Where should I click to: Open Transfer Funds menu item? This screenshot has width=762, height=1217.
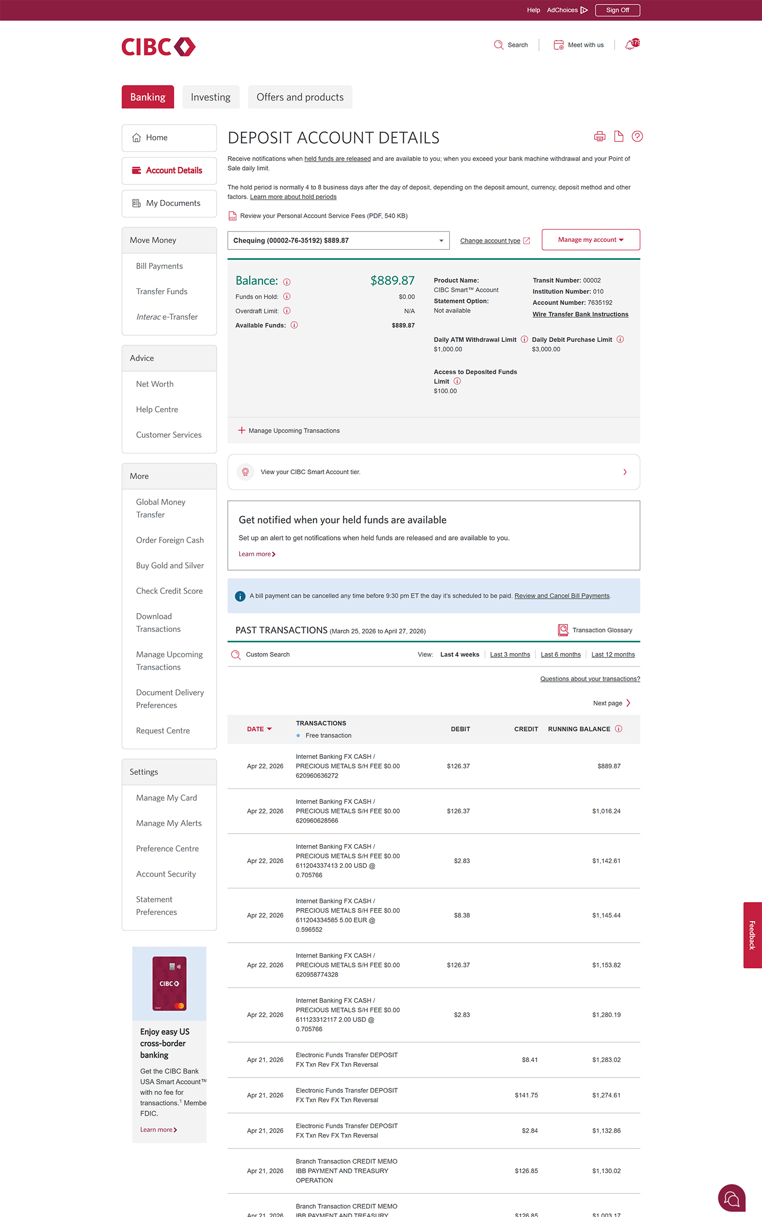pyautogui.click(x=161, y=292)
